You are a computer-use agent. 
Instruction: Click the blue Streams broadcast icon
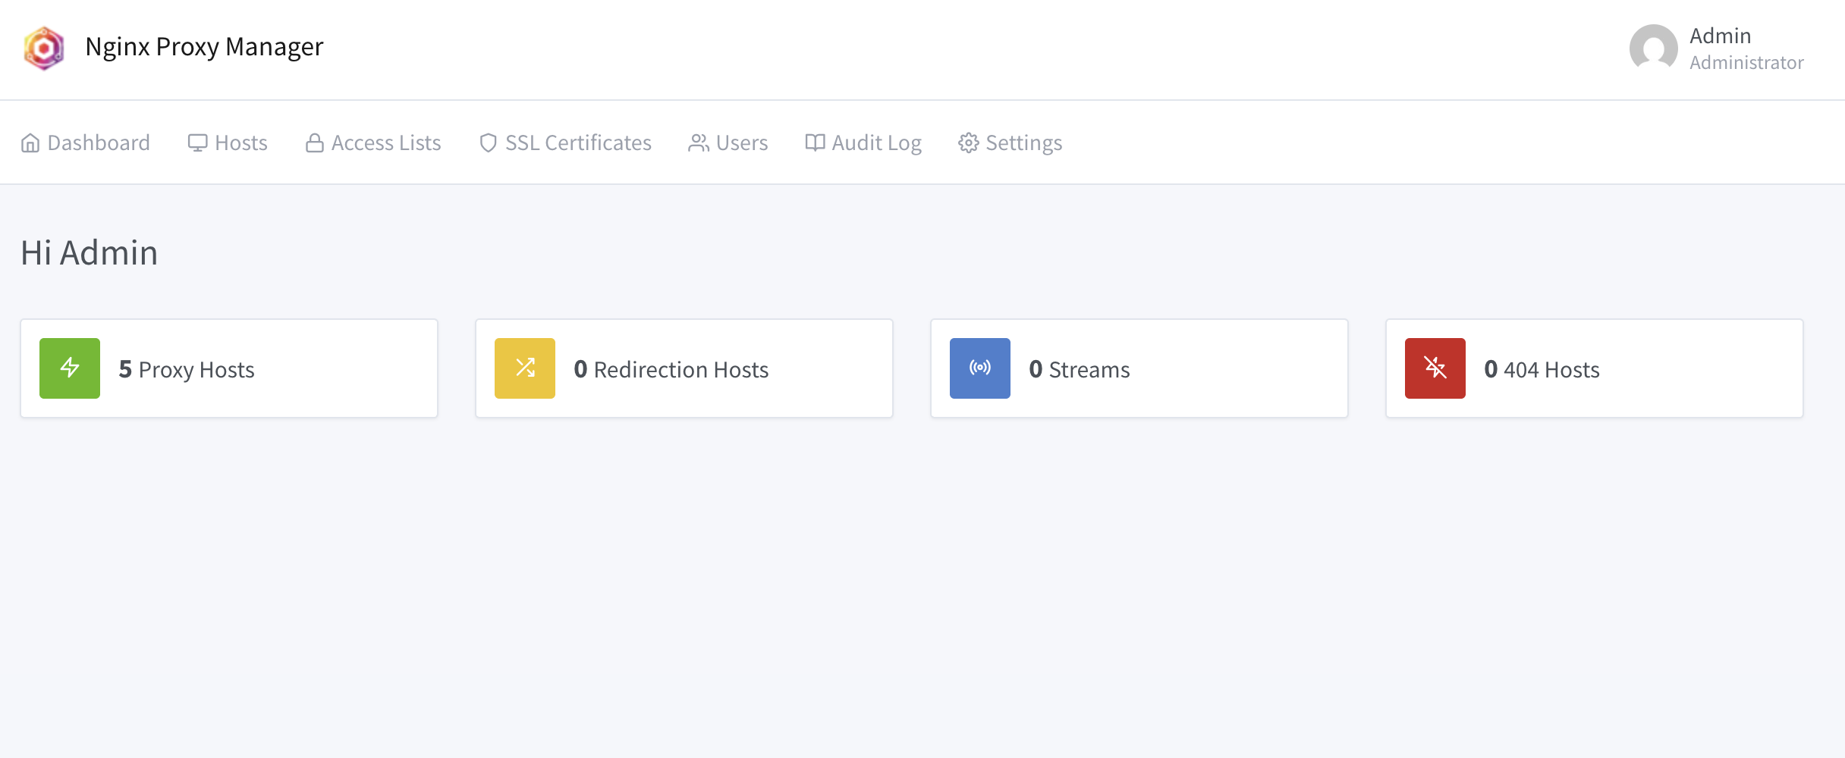[x=979, y=368]
